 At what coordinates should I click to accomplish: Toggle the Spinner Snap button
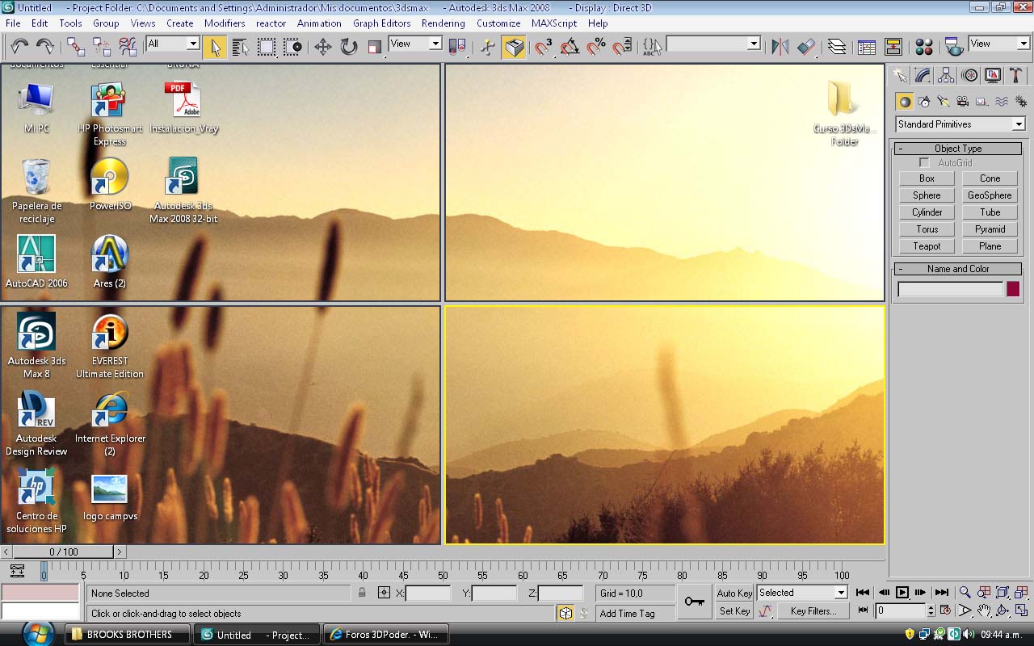pos(621,47)
